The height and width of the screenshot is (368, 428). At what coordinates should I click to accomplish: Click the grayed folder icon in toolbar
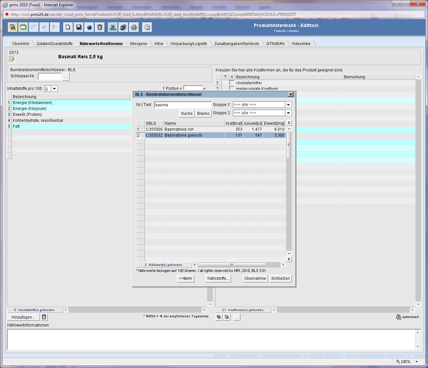tap(34, 27)
